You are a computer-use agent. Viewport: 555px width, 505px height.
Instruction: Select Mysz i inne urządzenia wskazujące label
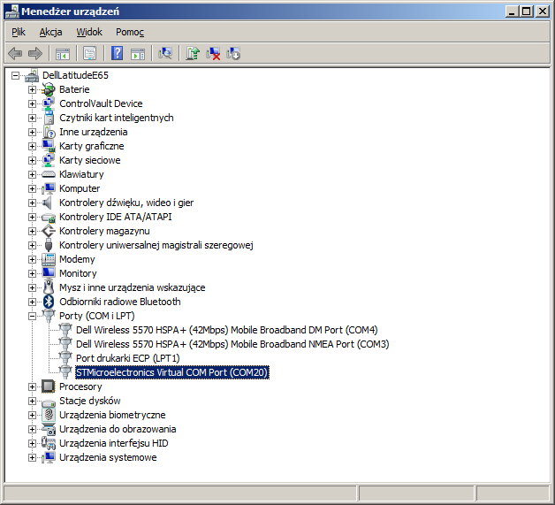(133, 287)
